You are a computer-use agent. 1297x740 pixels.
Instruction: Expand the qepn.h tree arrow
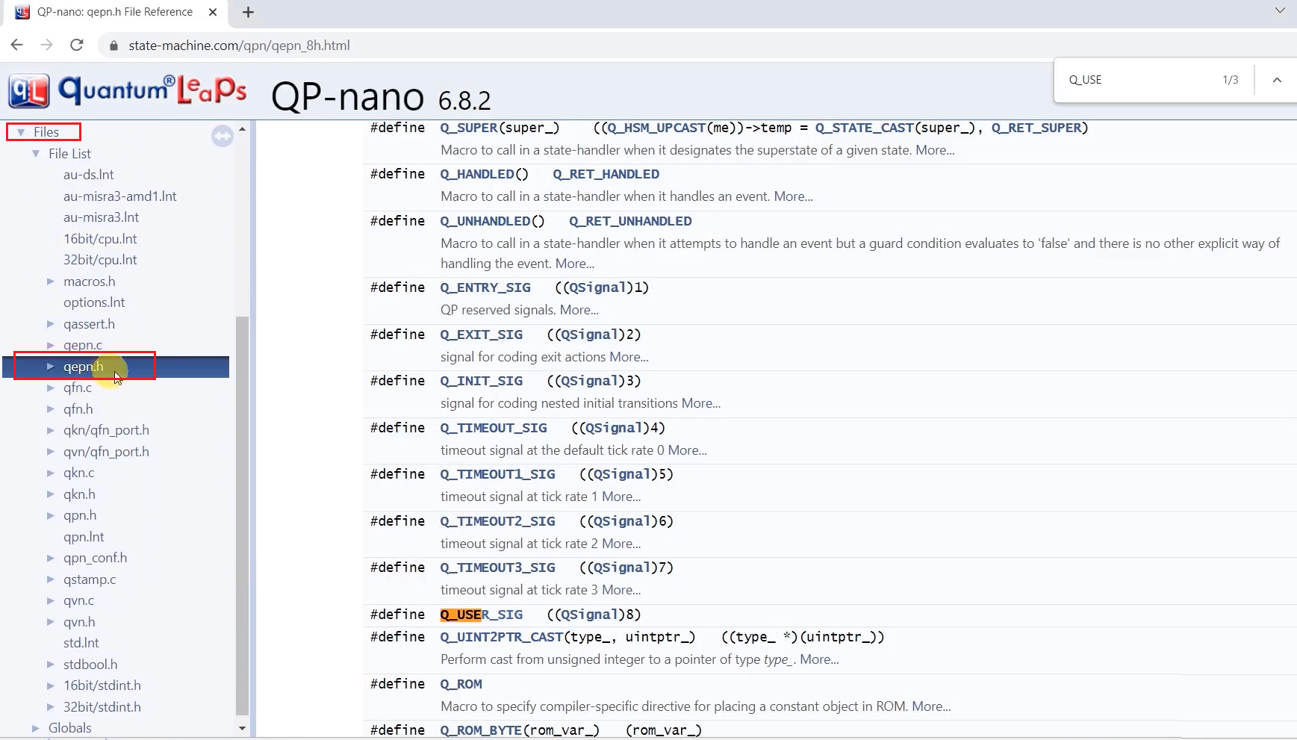pos(51,367)
